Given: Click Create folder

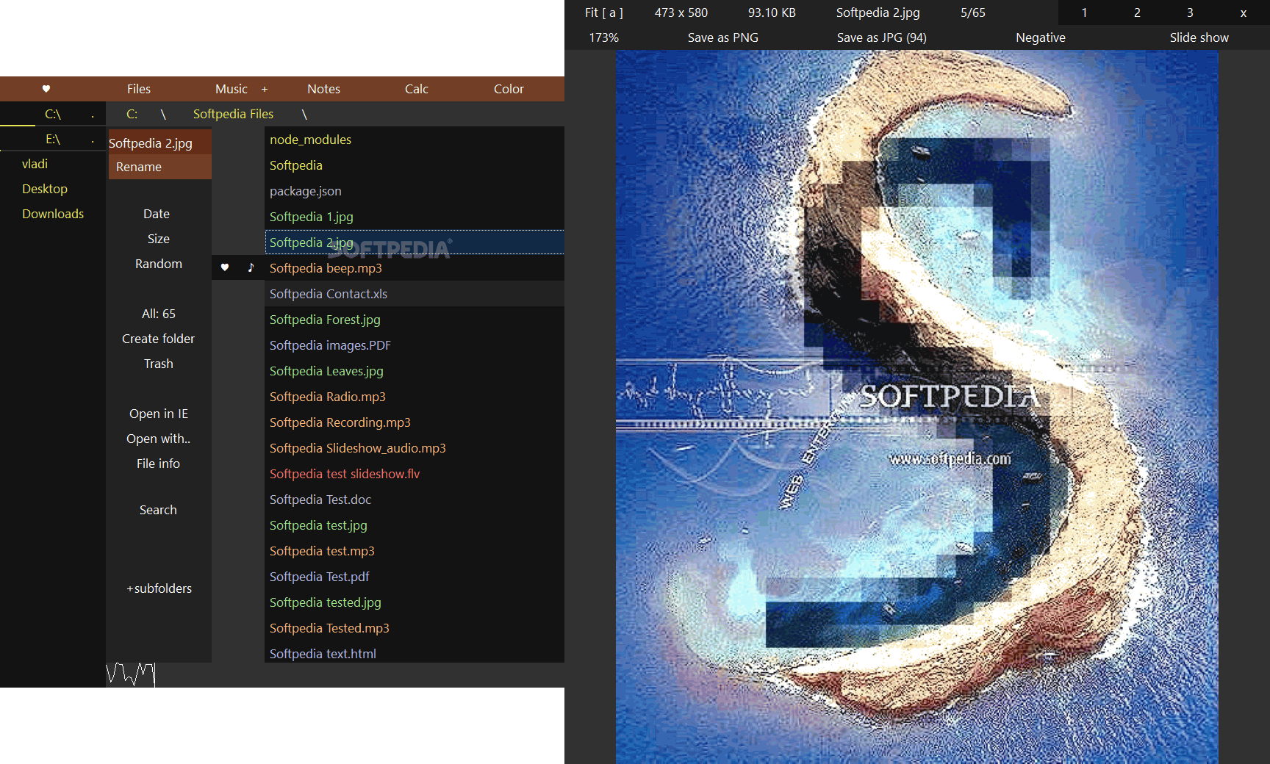Looking at the screenshot, I should [x=159, y=339].
